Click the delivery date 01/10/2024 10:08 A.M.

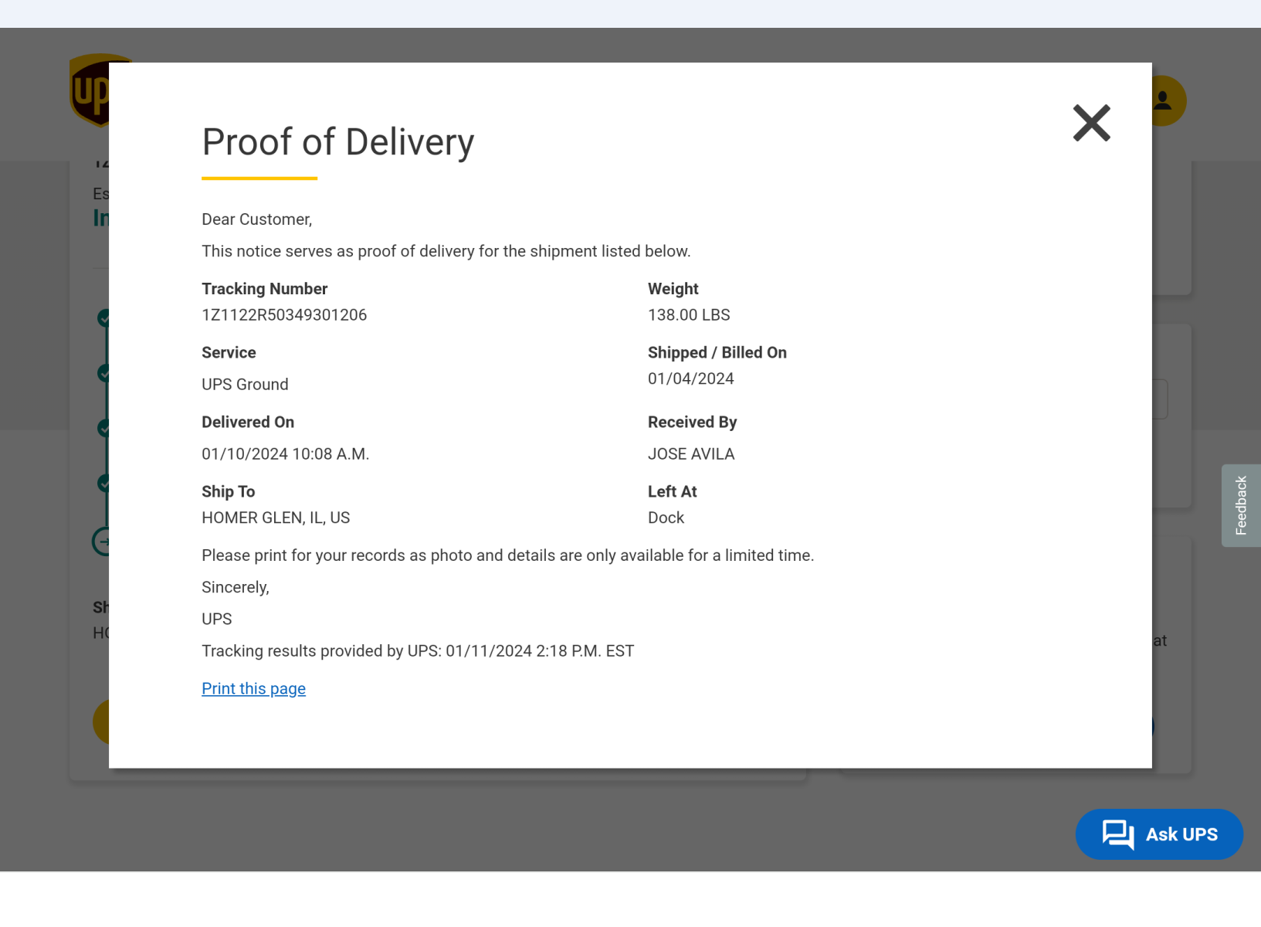285,454
